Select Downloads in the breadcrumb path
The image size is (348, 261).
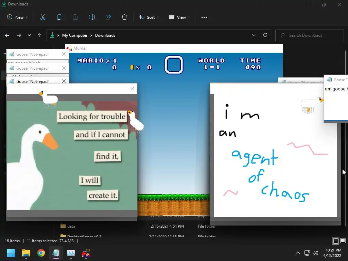105,35
